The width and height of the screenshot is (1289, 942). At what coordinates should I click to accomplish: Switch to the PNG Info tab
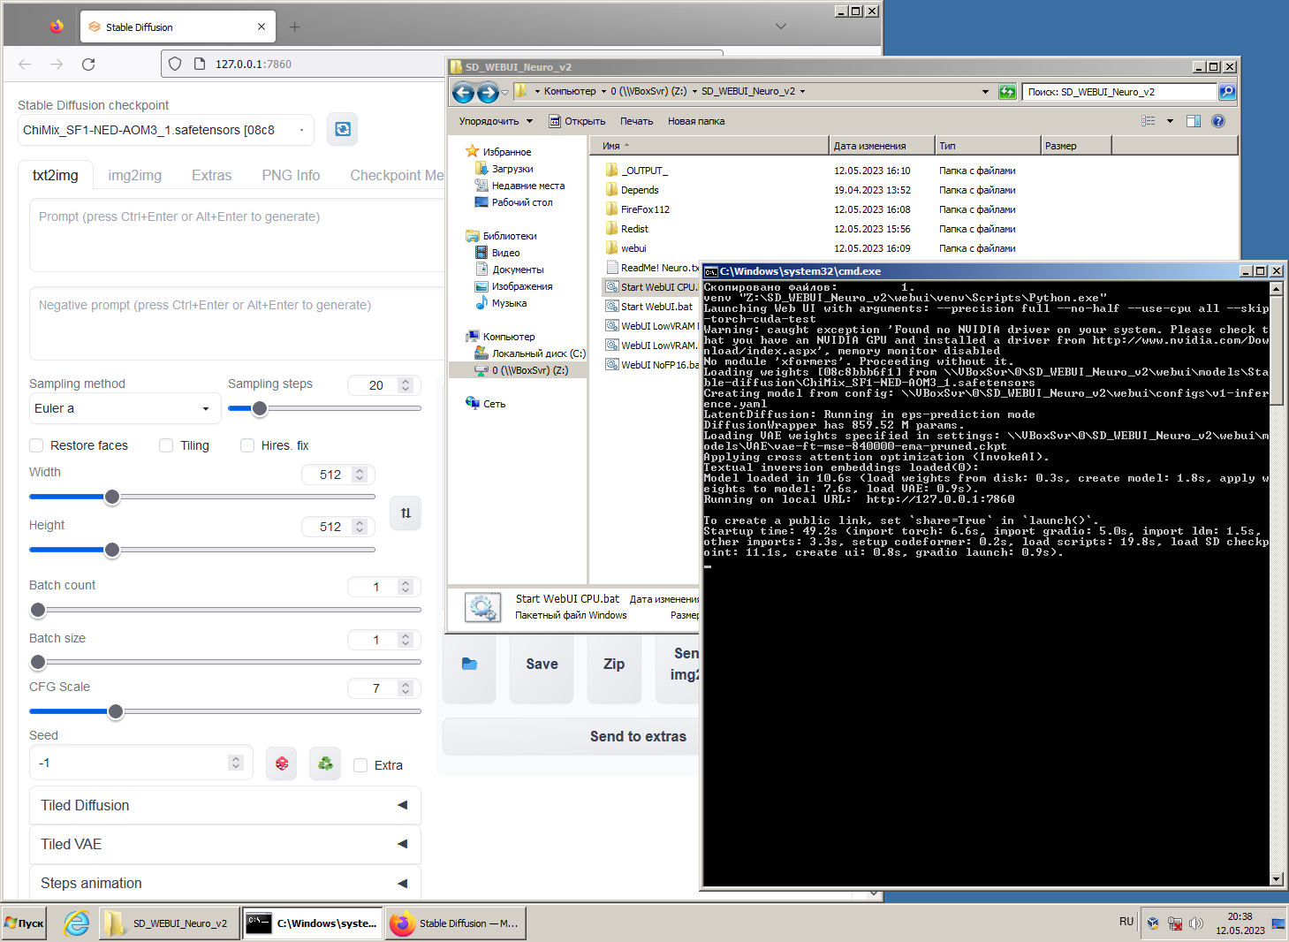click(291, 175)
